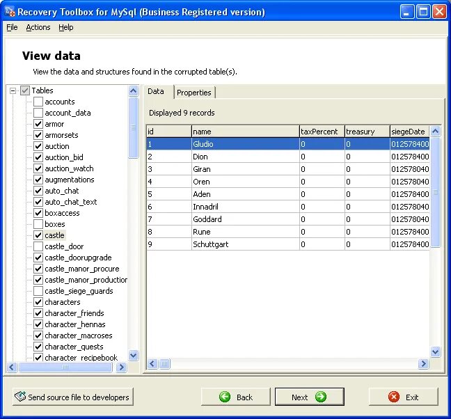Uncheck the characters table checkbox
The height and width of the screenshot is (419, 451).
[x=38, y=302]
